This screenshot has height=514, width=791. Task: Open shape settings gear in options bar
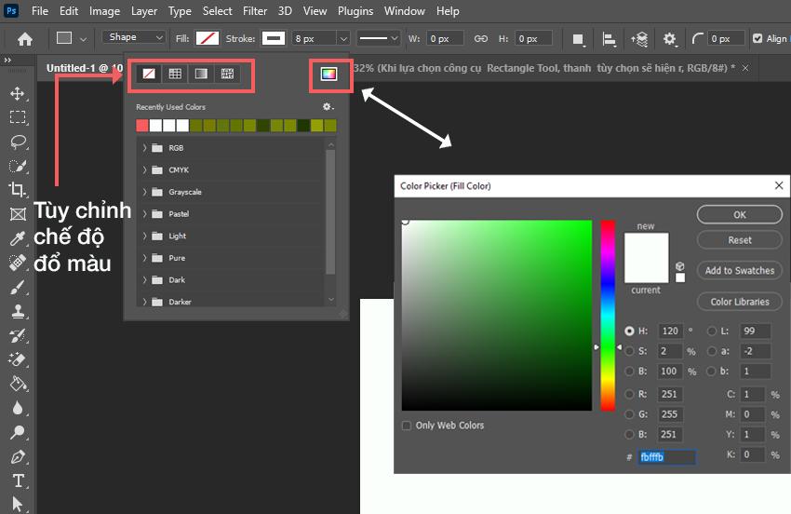point(669,39)
